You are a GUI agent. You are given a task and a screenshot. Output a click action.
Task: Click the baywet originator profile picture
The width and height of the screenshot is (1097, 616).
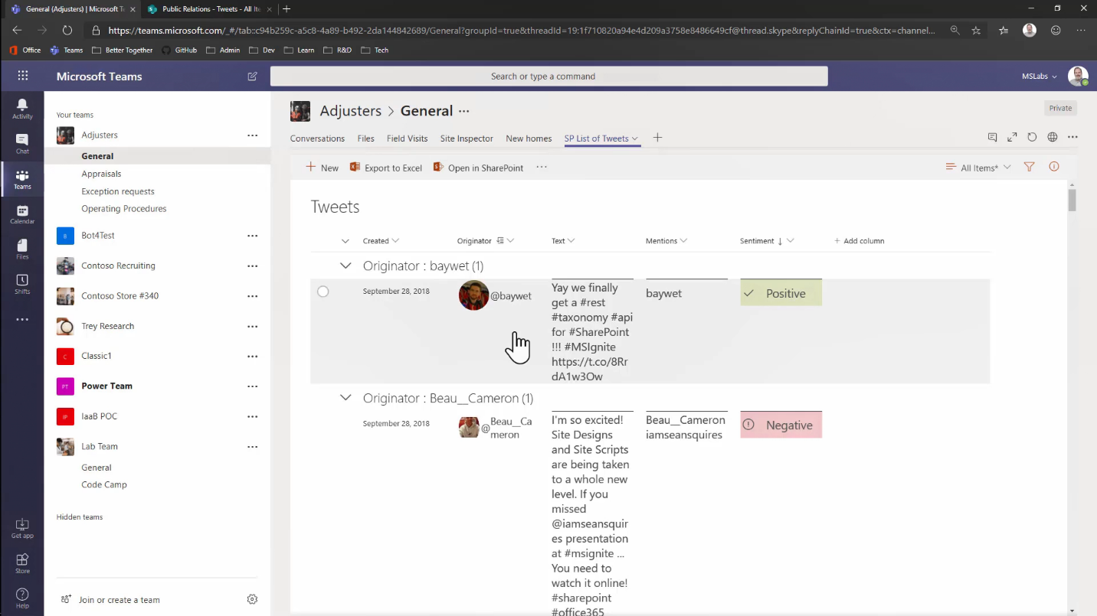point(473,295)
